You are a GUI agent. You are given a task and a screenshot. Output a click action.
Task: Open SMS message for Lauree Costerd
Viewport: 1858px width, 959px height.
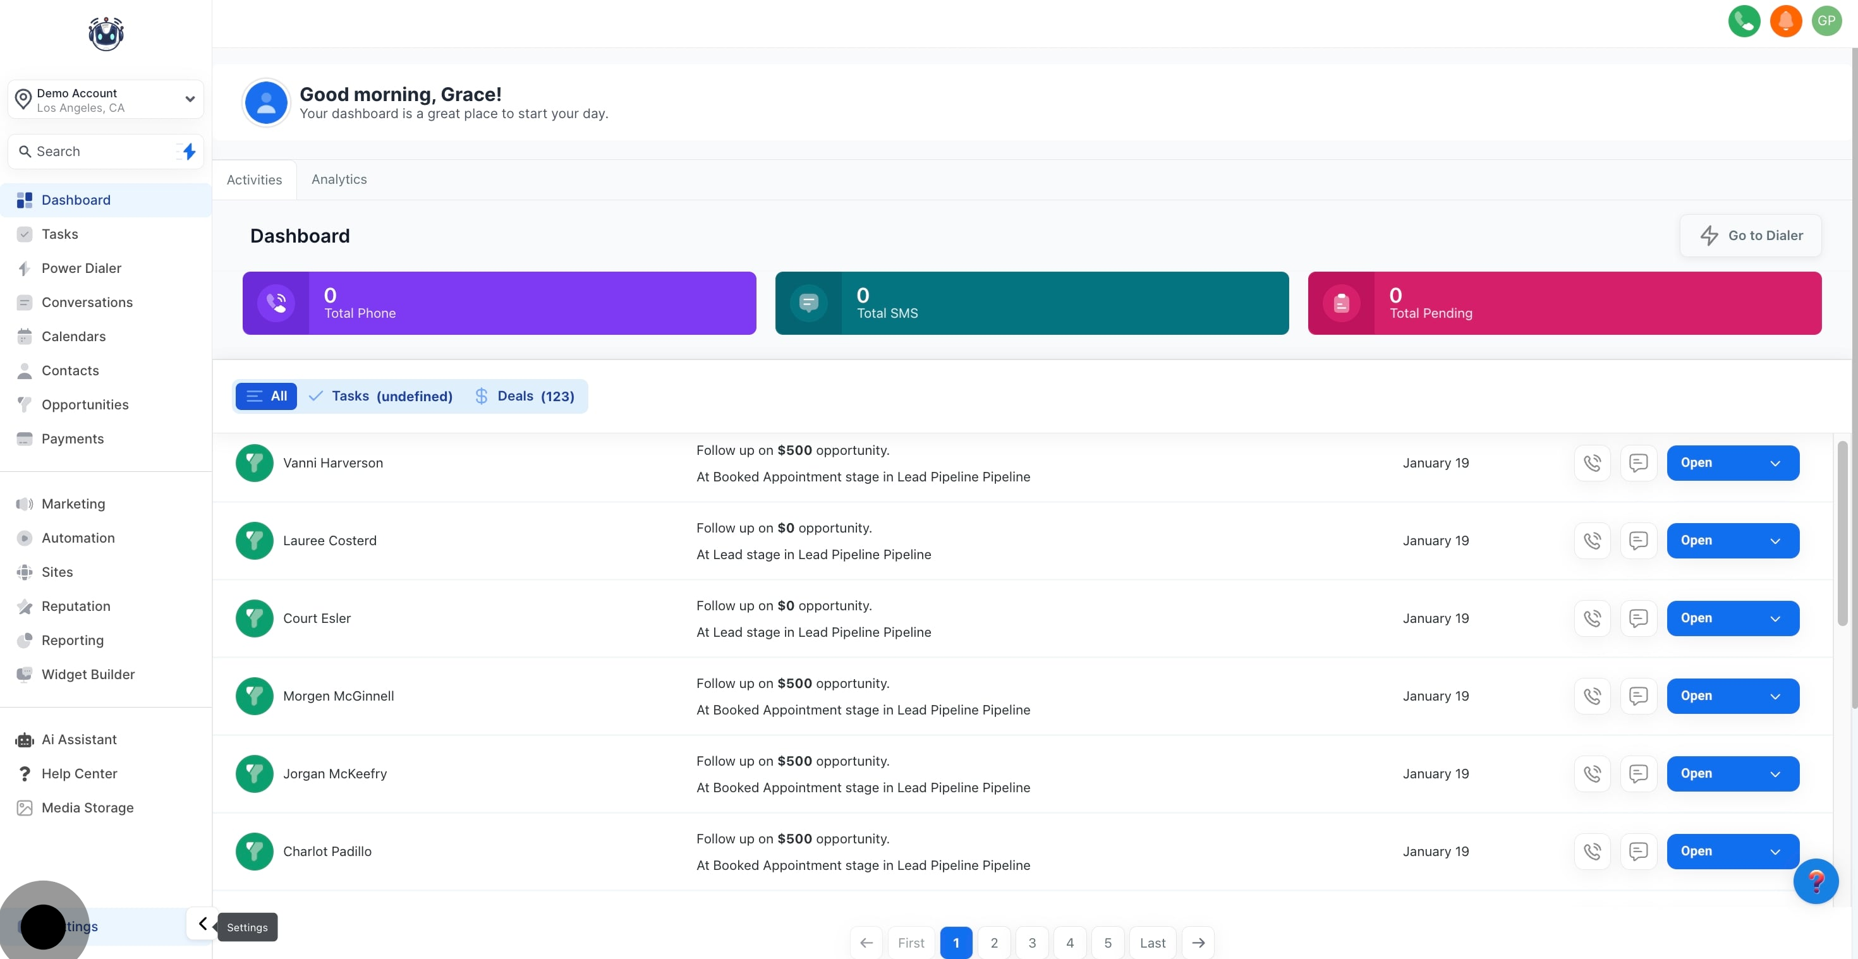1638,541
